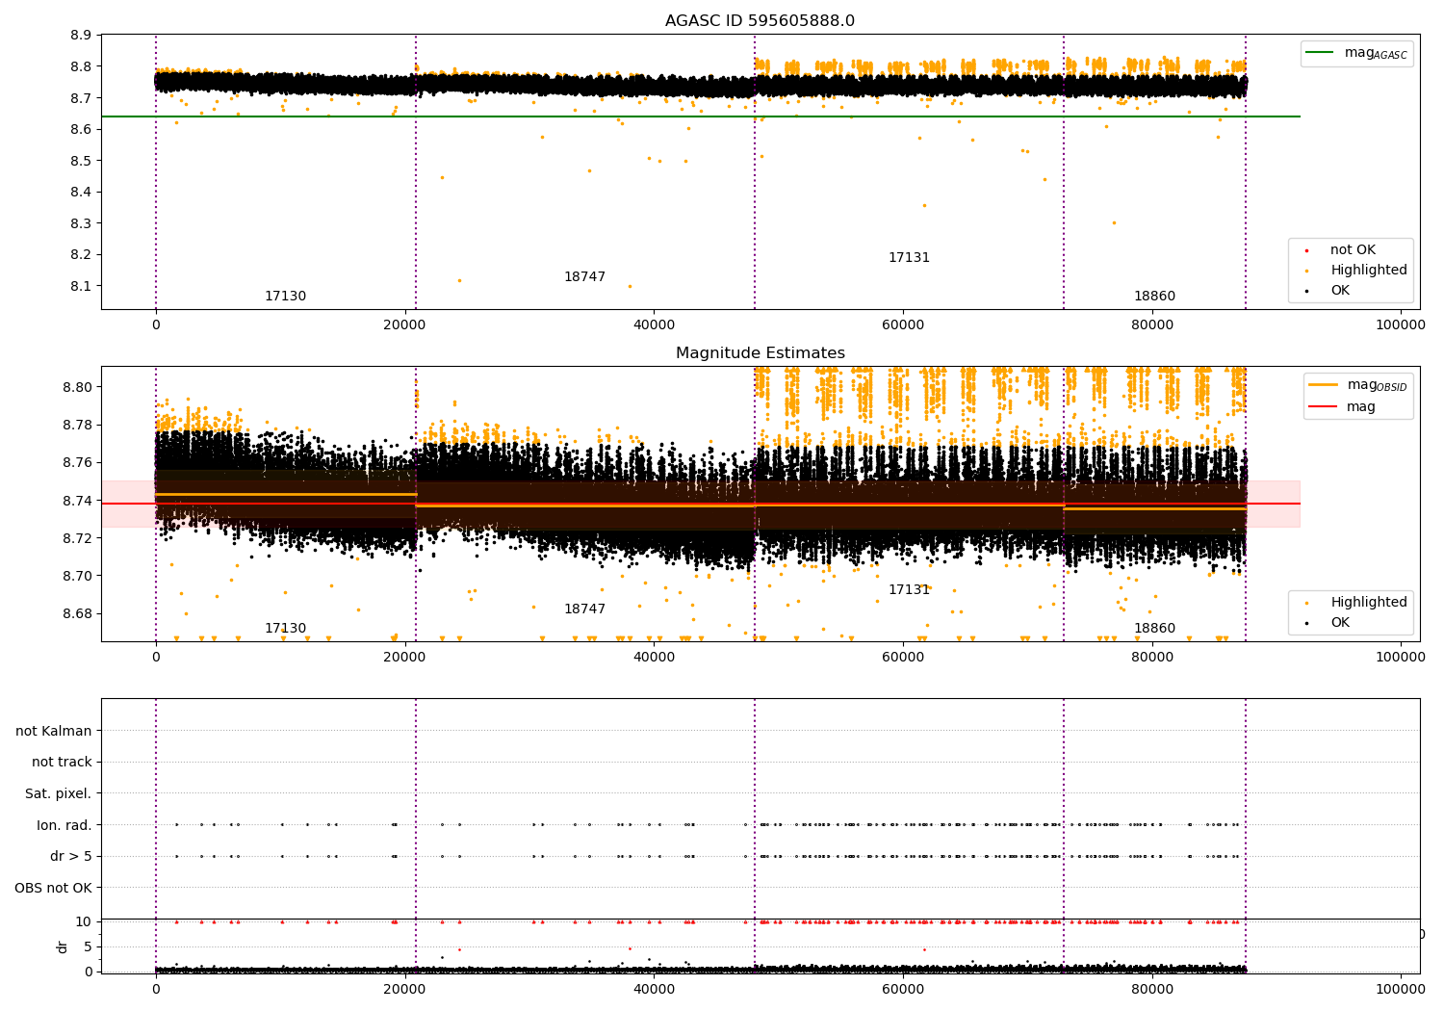The image size is (1444, 1011).
Task: Click the green mag AGASC legend line
Action: coord(1320,53)
